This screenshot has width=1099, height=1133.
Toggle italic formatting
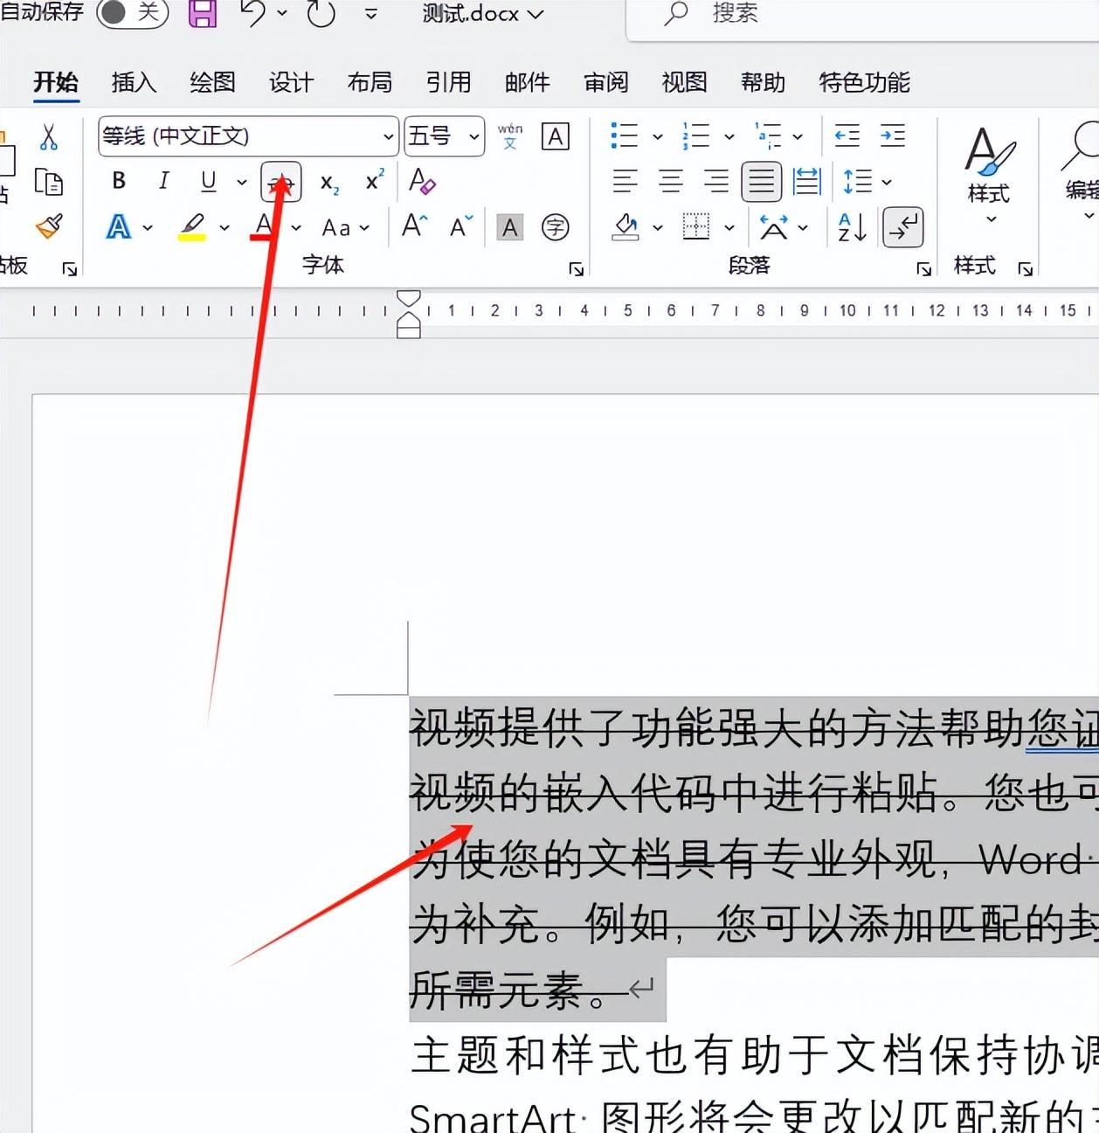163,181
